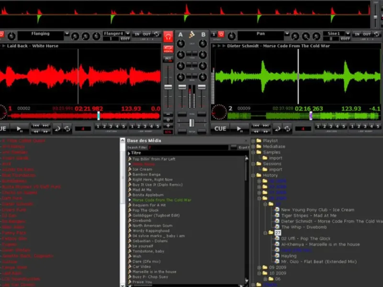383x287 pixels.
Task: Click the mixer icon between A and B
Action: pyautogui.click(x=192, y=34)
